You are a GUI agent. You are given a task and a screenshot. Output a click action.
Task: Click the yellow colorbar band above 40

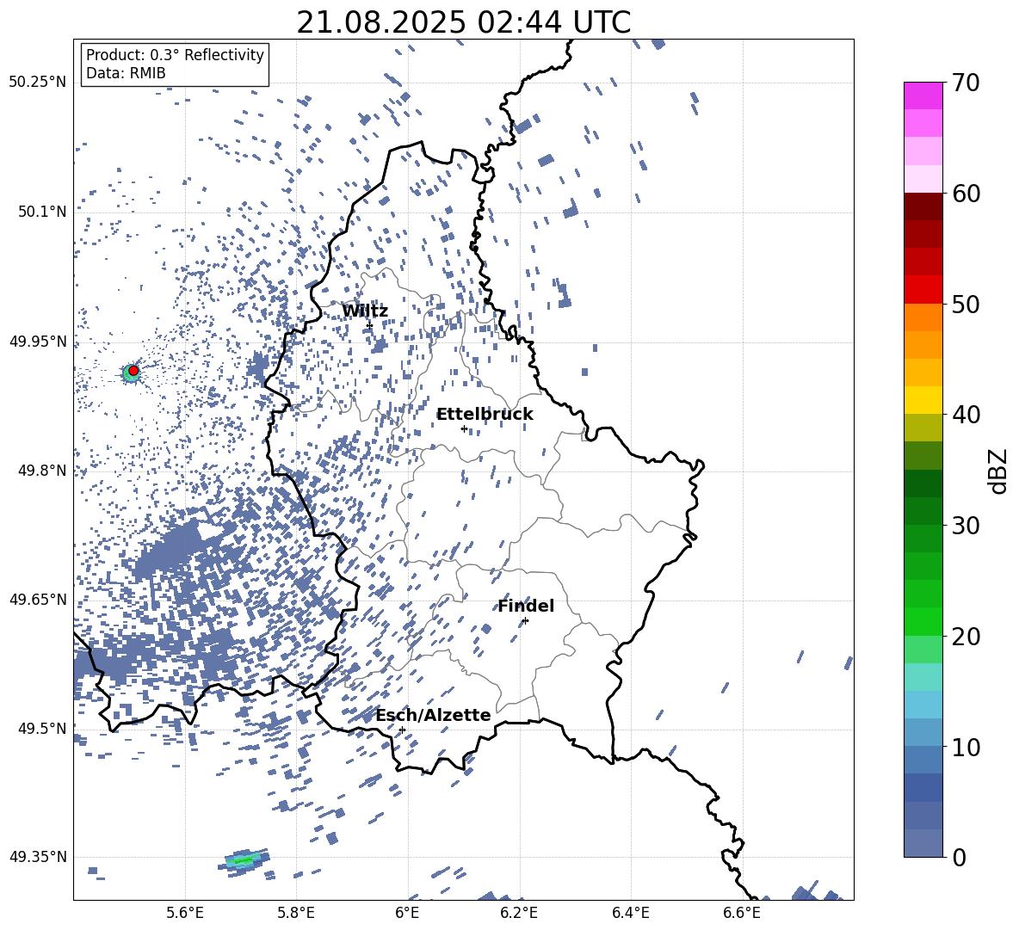coord(923,400)
